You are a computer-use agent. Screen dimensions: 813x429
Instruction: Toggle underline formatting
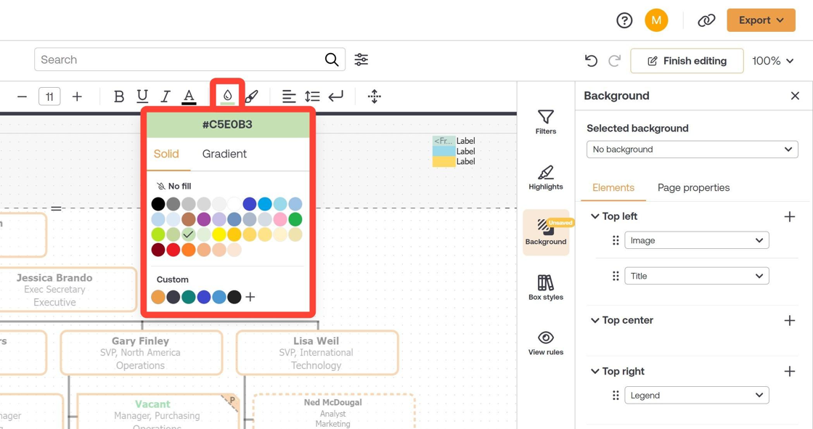tap(142, 95)
